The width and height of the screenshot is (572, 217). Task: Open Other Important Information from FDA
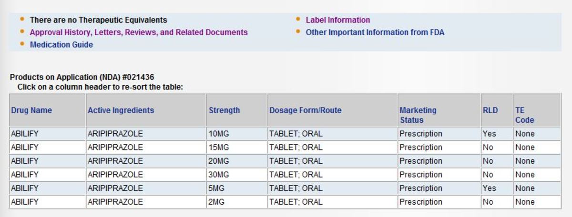375,32
